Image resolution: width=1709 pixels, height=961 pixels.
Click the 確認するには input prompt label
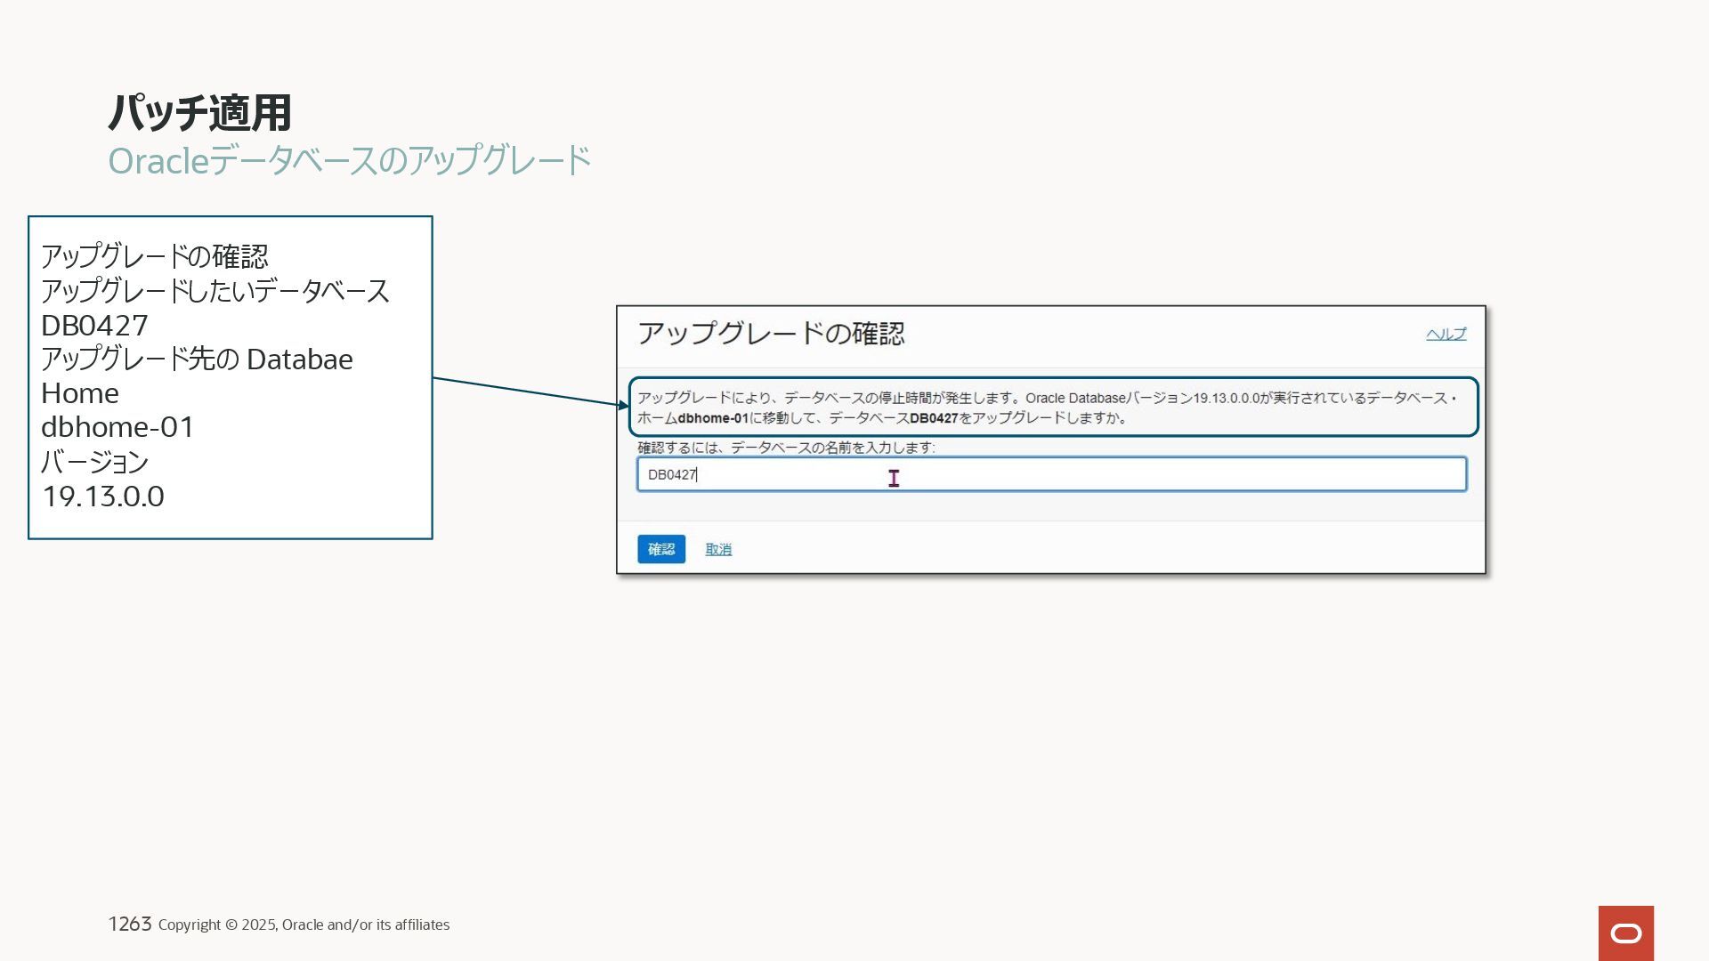click(x=785, y=448)
